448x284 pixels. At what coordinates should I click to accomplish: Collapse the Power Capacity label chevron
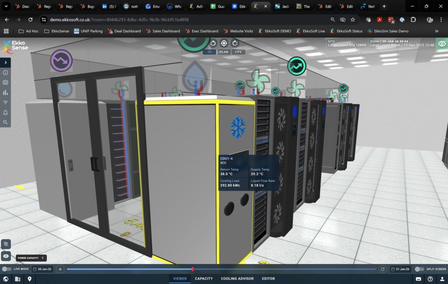(42, 258)
